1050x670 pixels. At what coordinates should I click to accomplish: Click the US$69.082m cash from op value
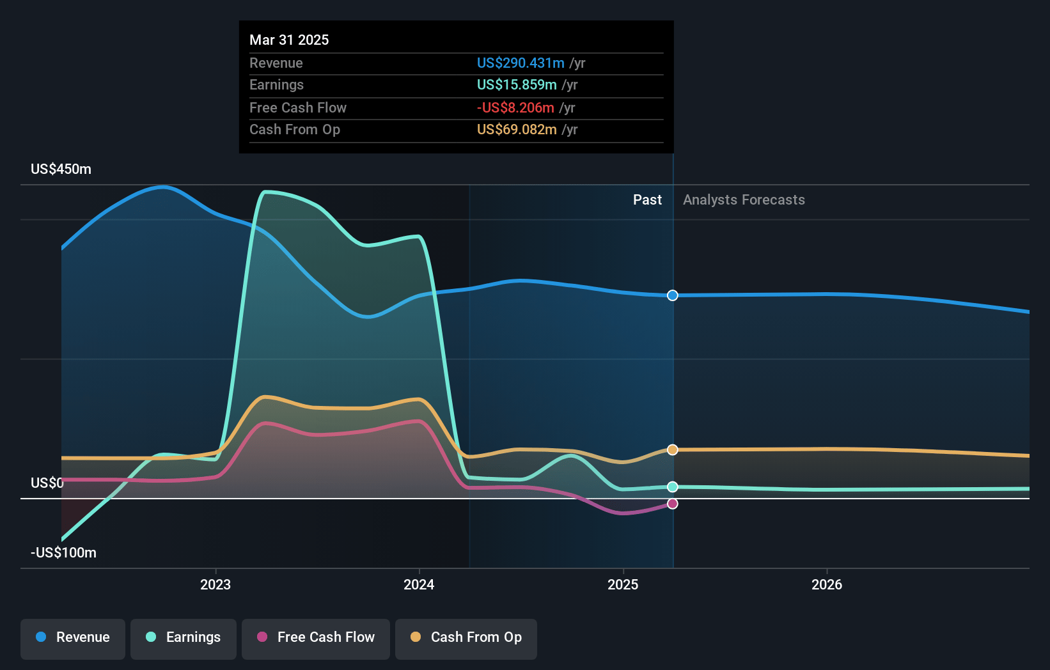tap(517, 130)
